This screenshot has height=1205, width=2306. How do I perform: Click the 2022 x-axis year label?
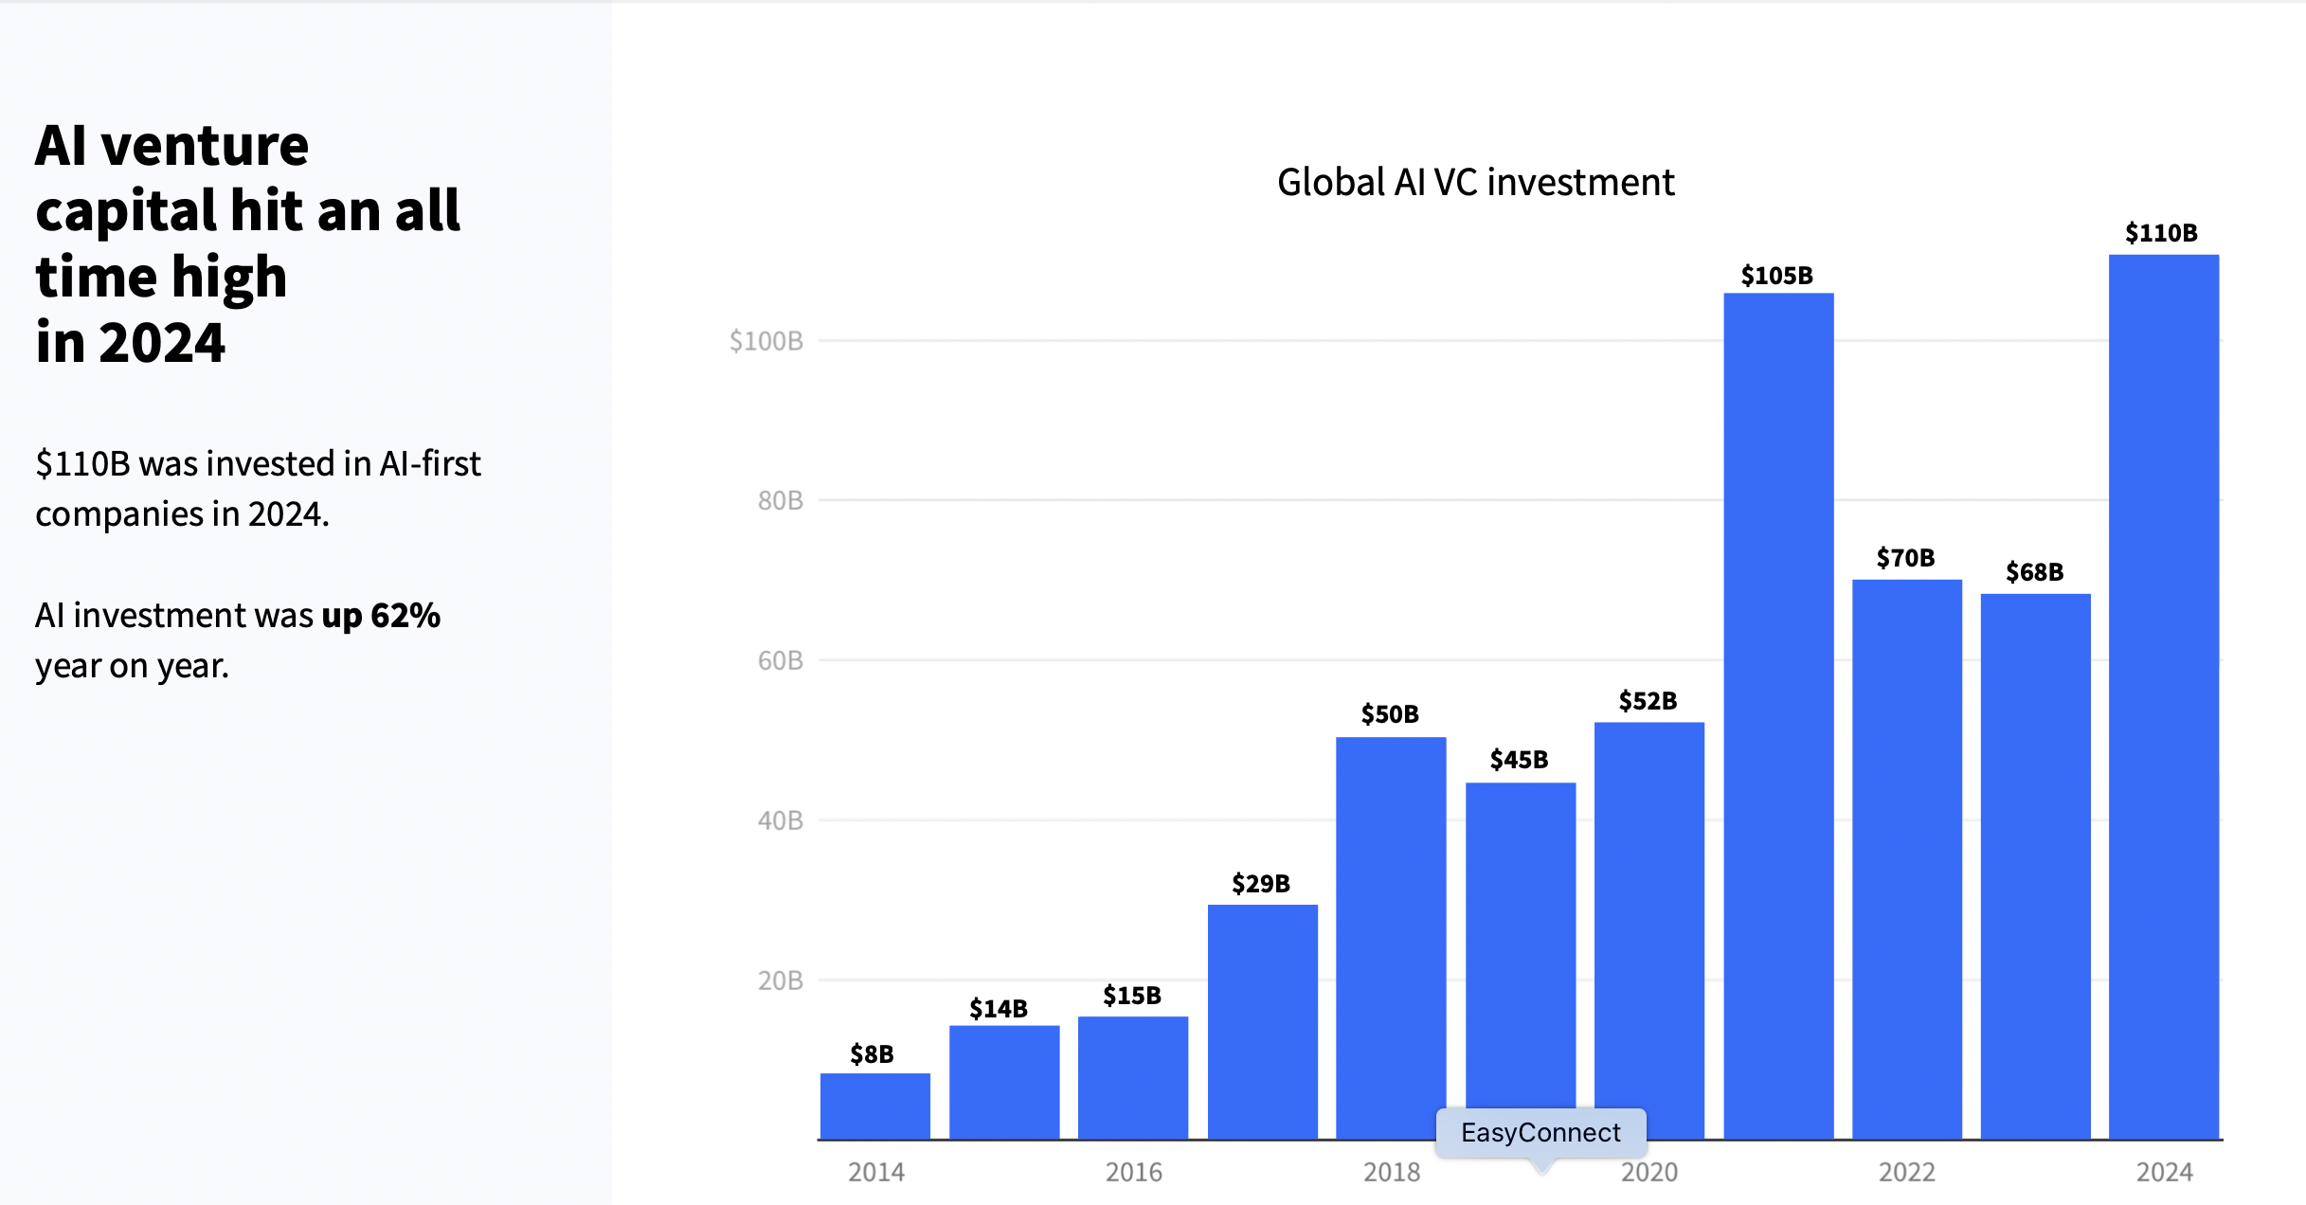tap(1906, 1173)
